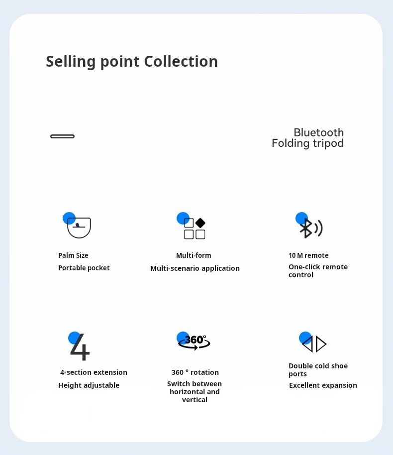
Task: Click the double triangle cold shoe icon
Action: 314,344
